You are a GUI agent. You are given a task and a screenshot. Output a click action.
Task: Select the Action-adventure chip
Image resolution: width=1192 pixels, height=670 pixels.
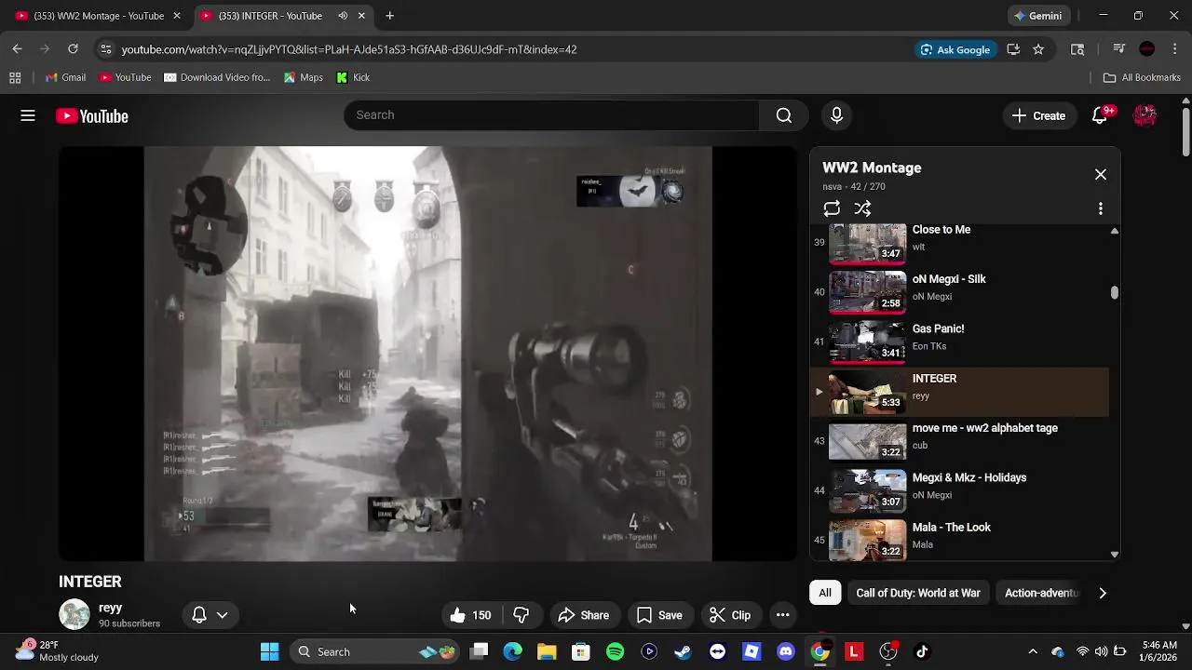point(1041,593)
